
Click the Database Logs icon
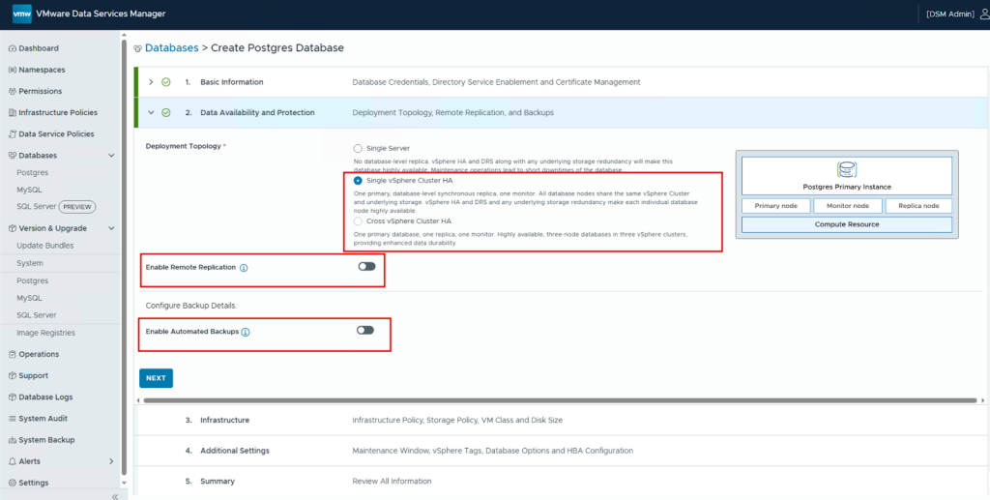(x=13, y=397)
